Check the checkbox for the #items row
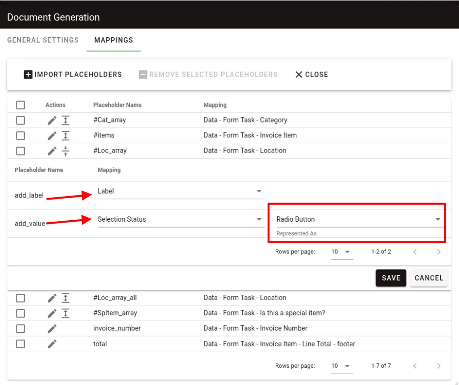 (x=20, y=135)
